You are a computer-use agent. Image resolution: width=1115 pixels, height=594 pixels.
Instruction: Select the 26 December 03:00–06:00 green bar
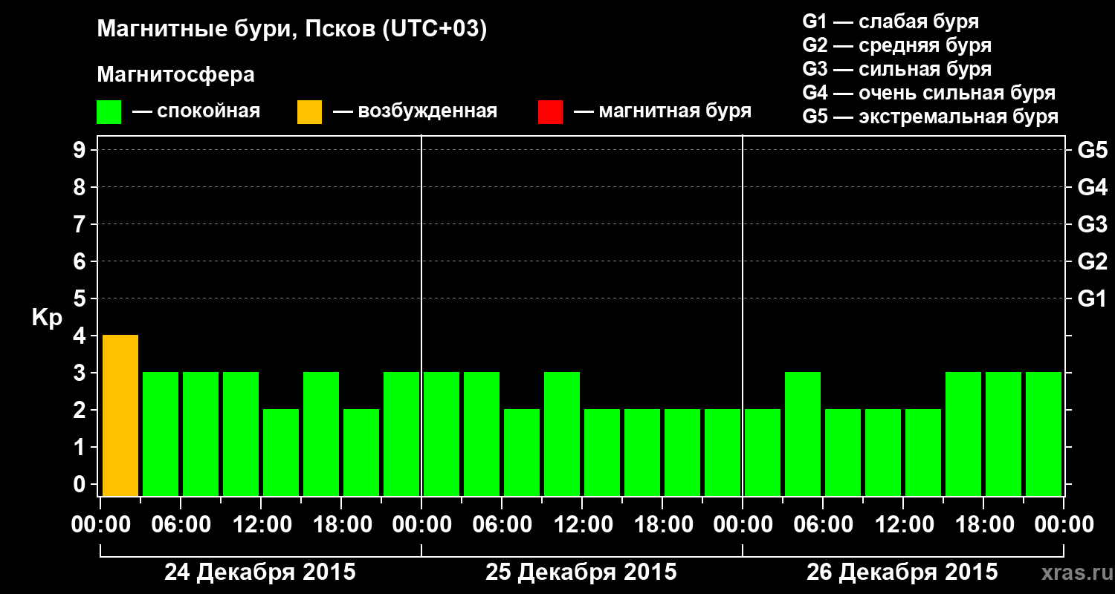(x=803, y=434)
